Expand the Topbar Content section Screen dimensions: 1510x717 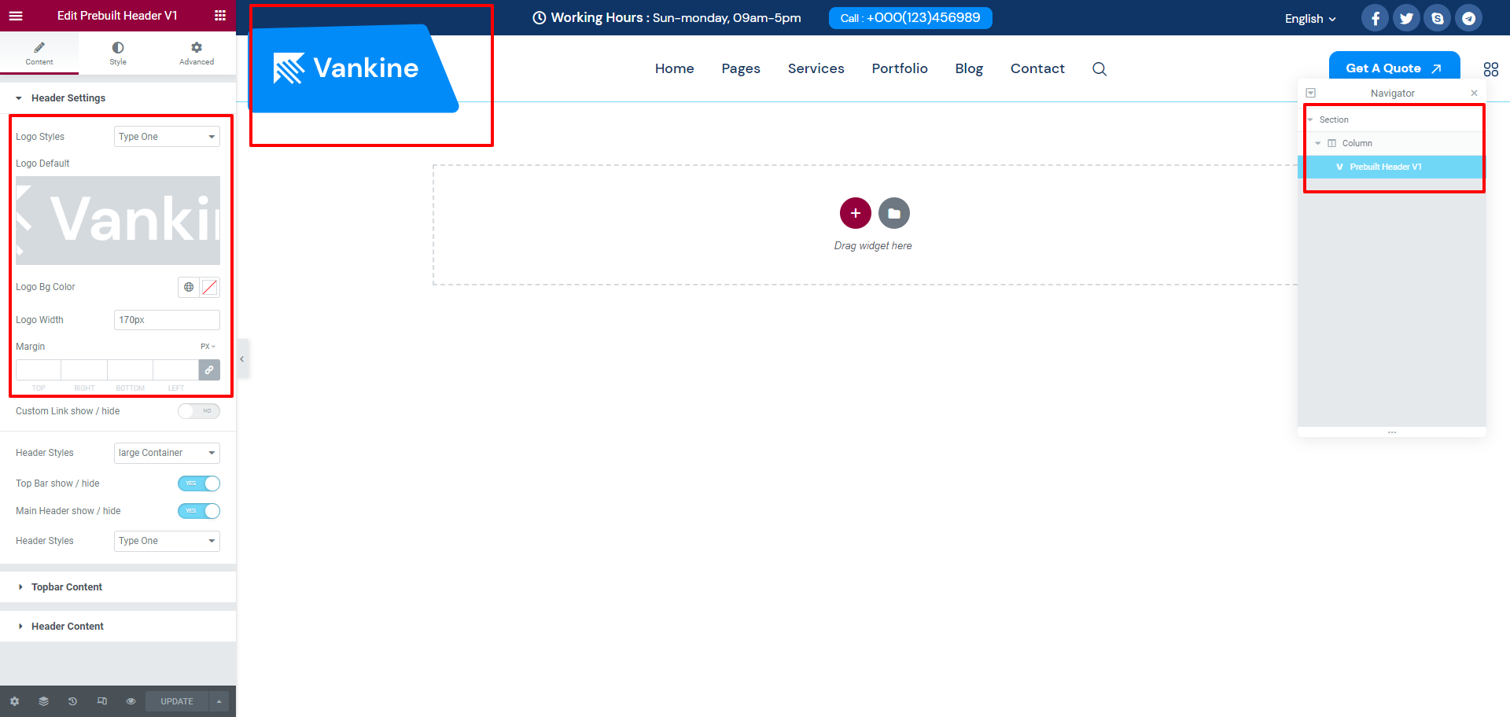tap(67, 587)
